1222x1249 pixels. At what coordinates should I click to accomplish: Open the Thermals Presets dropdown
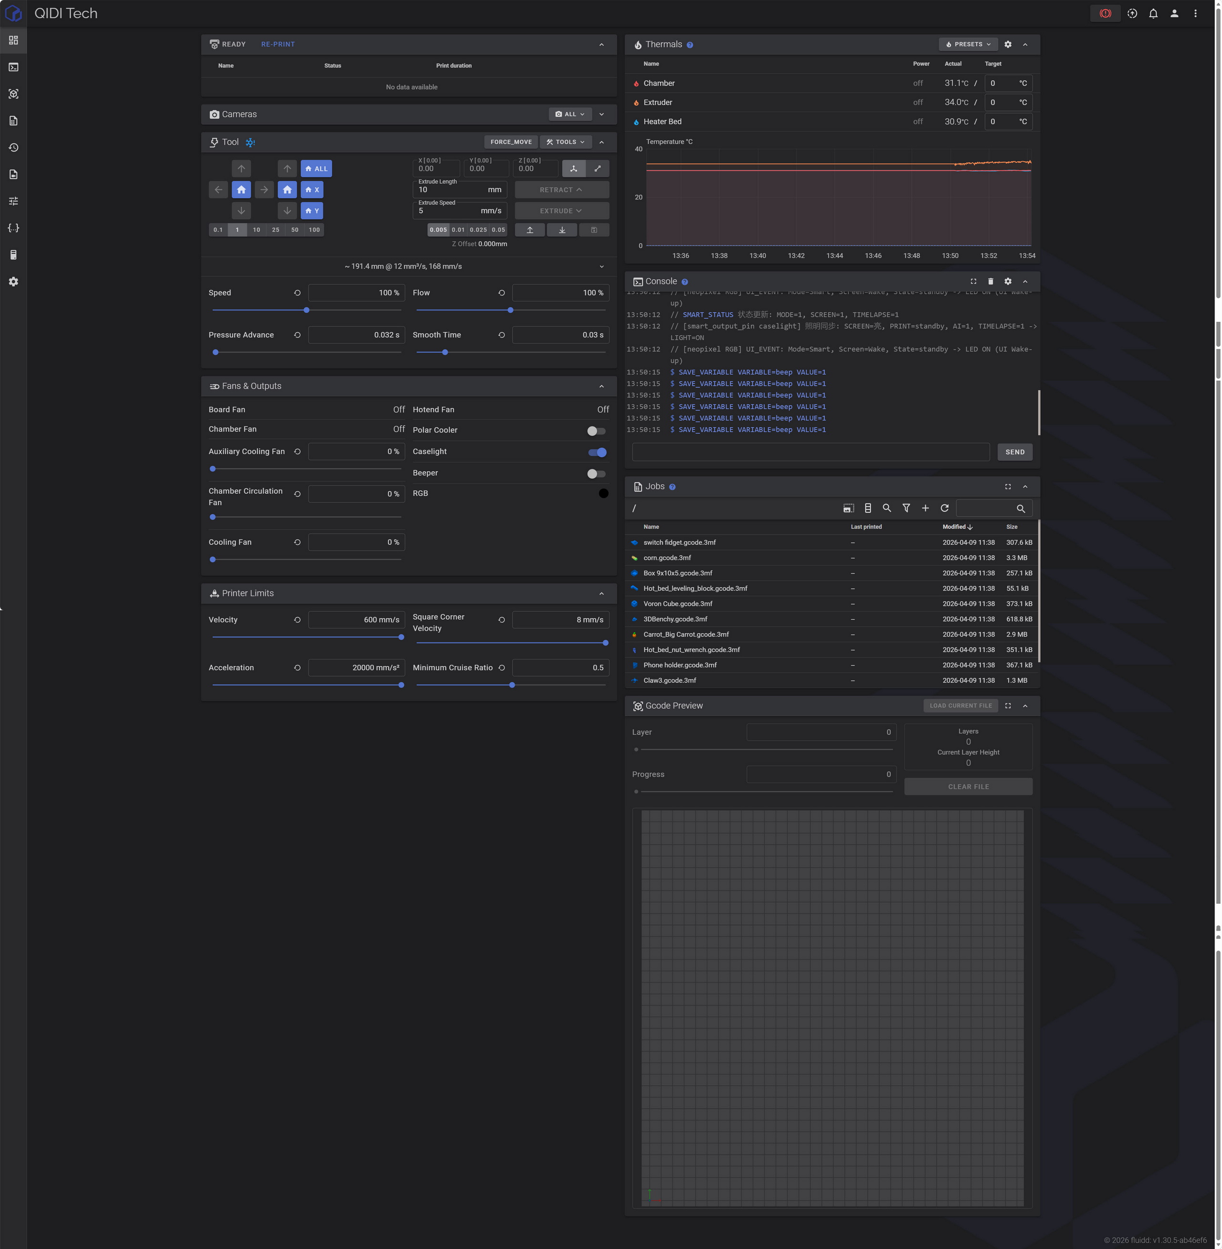pos(969,44)
